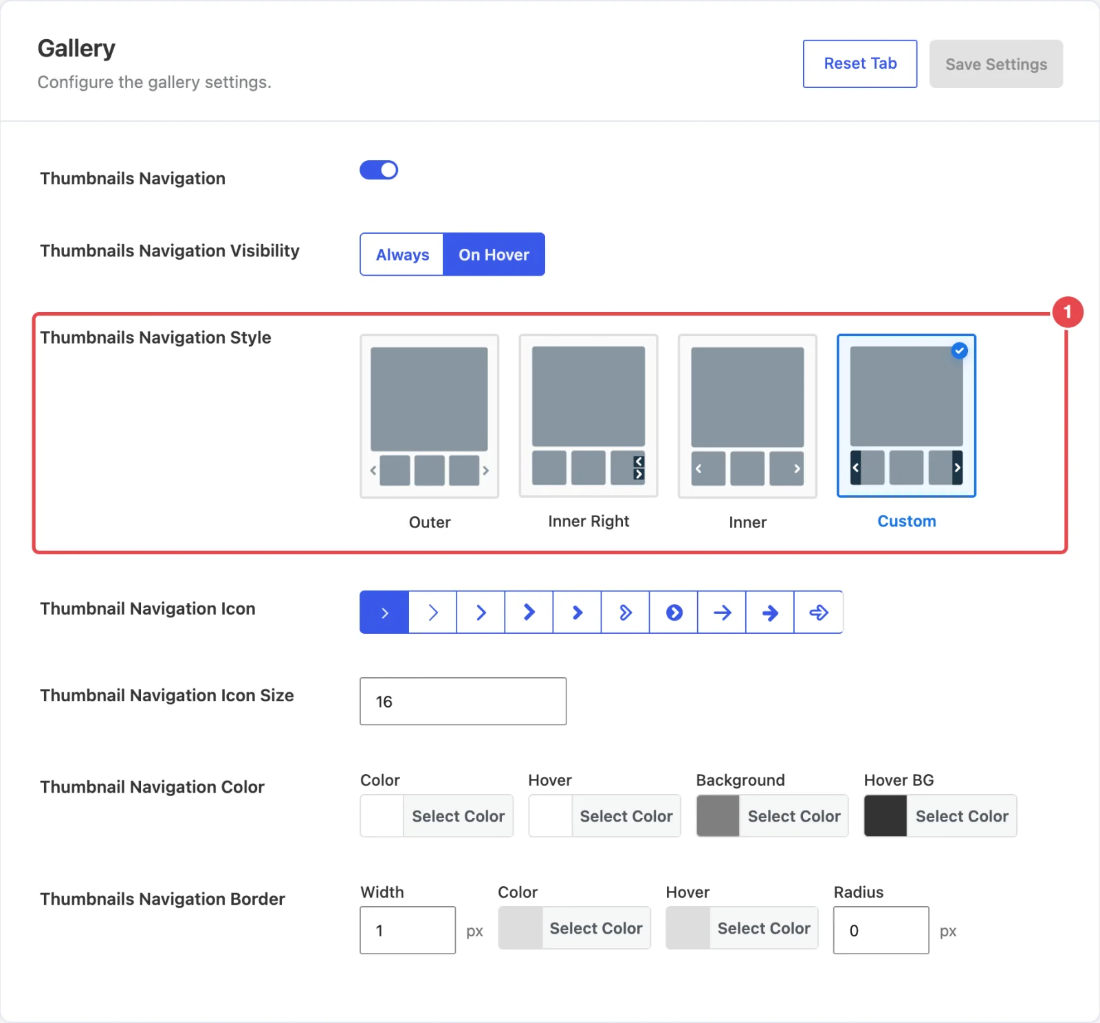Viewport: 1100px width, 1023px height.
Task: Choose the double chevron navigation icon
Action: pos(626,612)
